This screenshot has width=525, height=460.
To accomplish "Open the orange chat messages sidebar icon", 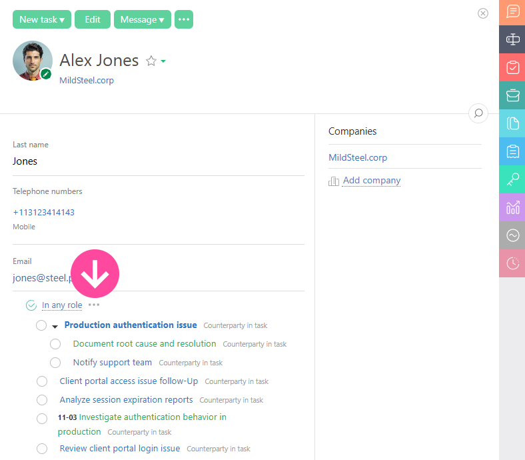I will (512, 12).
